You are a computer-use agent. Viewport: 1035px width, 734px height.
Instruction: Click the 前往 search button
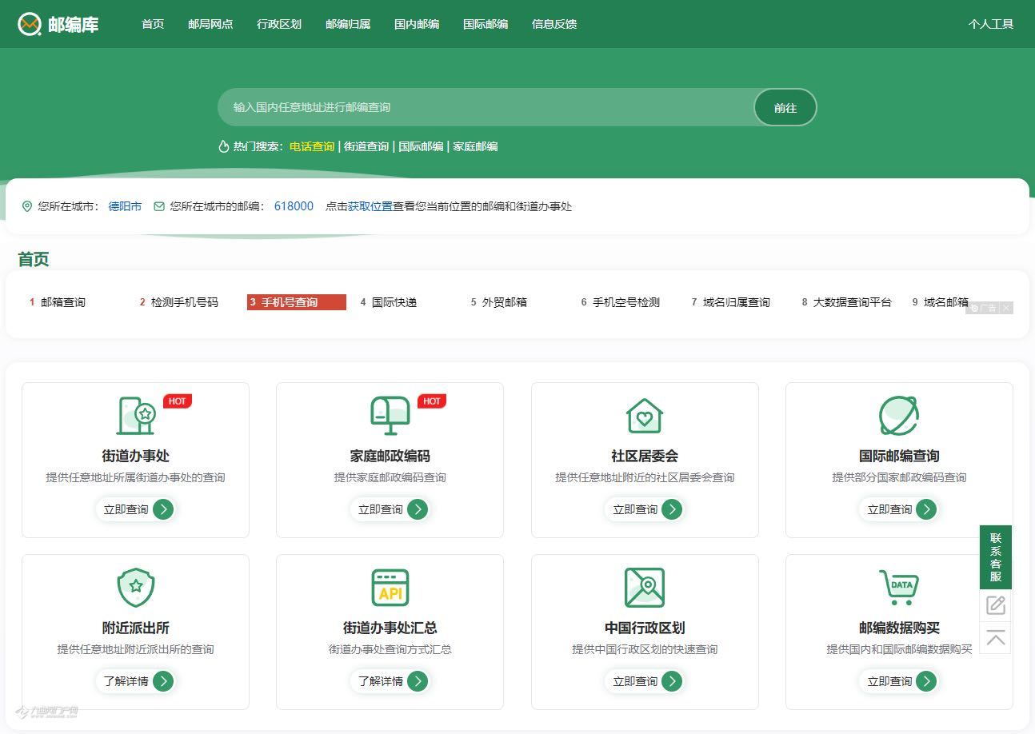coord(785,107)
